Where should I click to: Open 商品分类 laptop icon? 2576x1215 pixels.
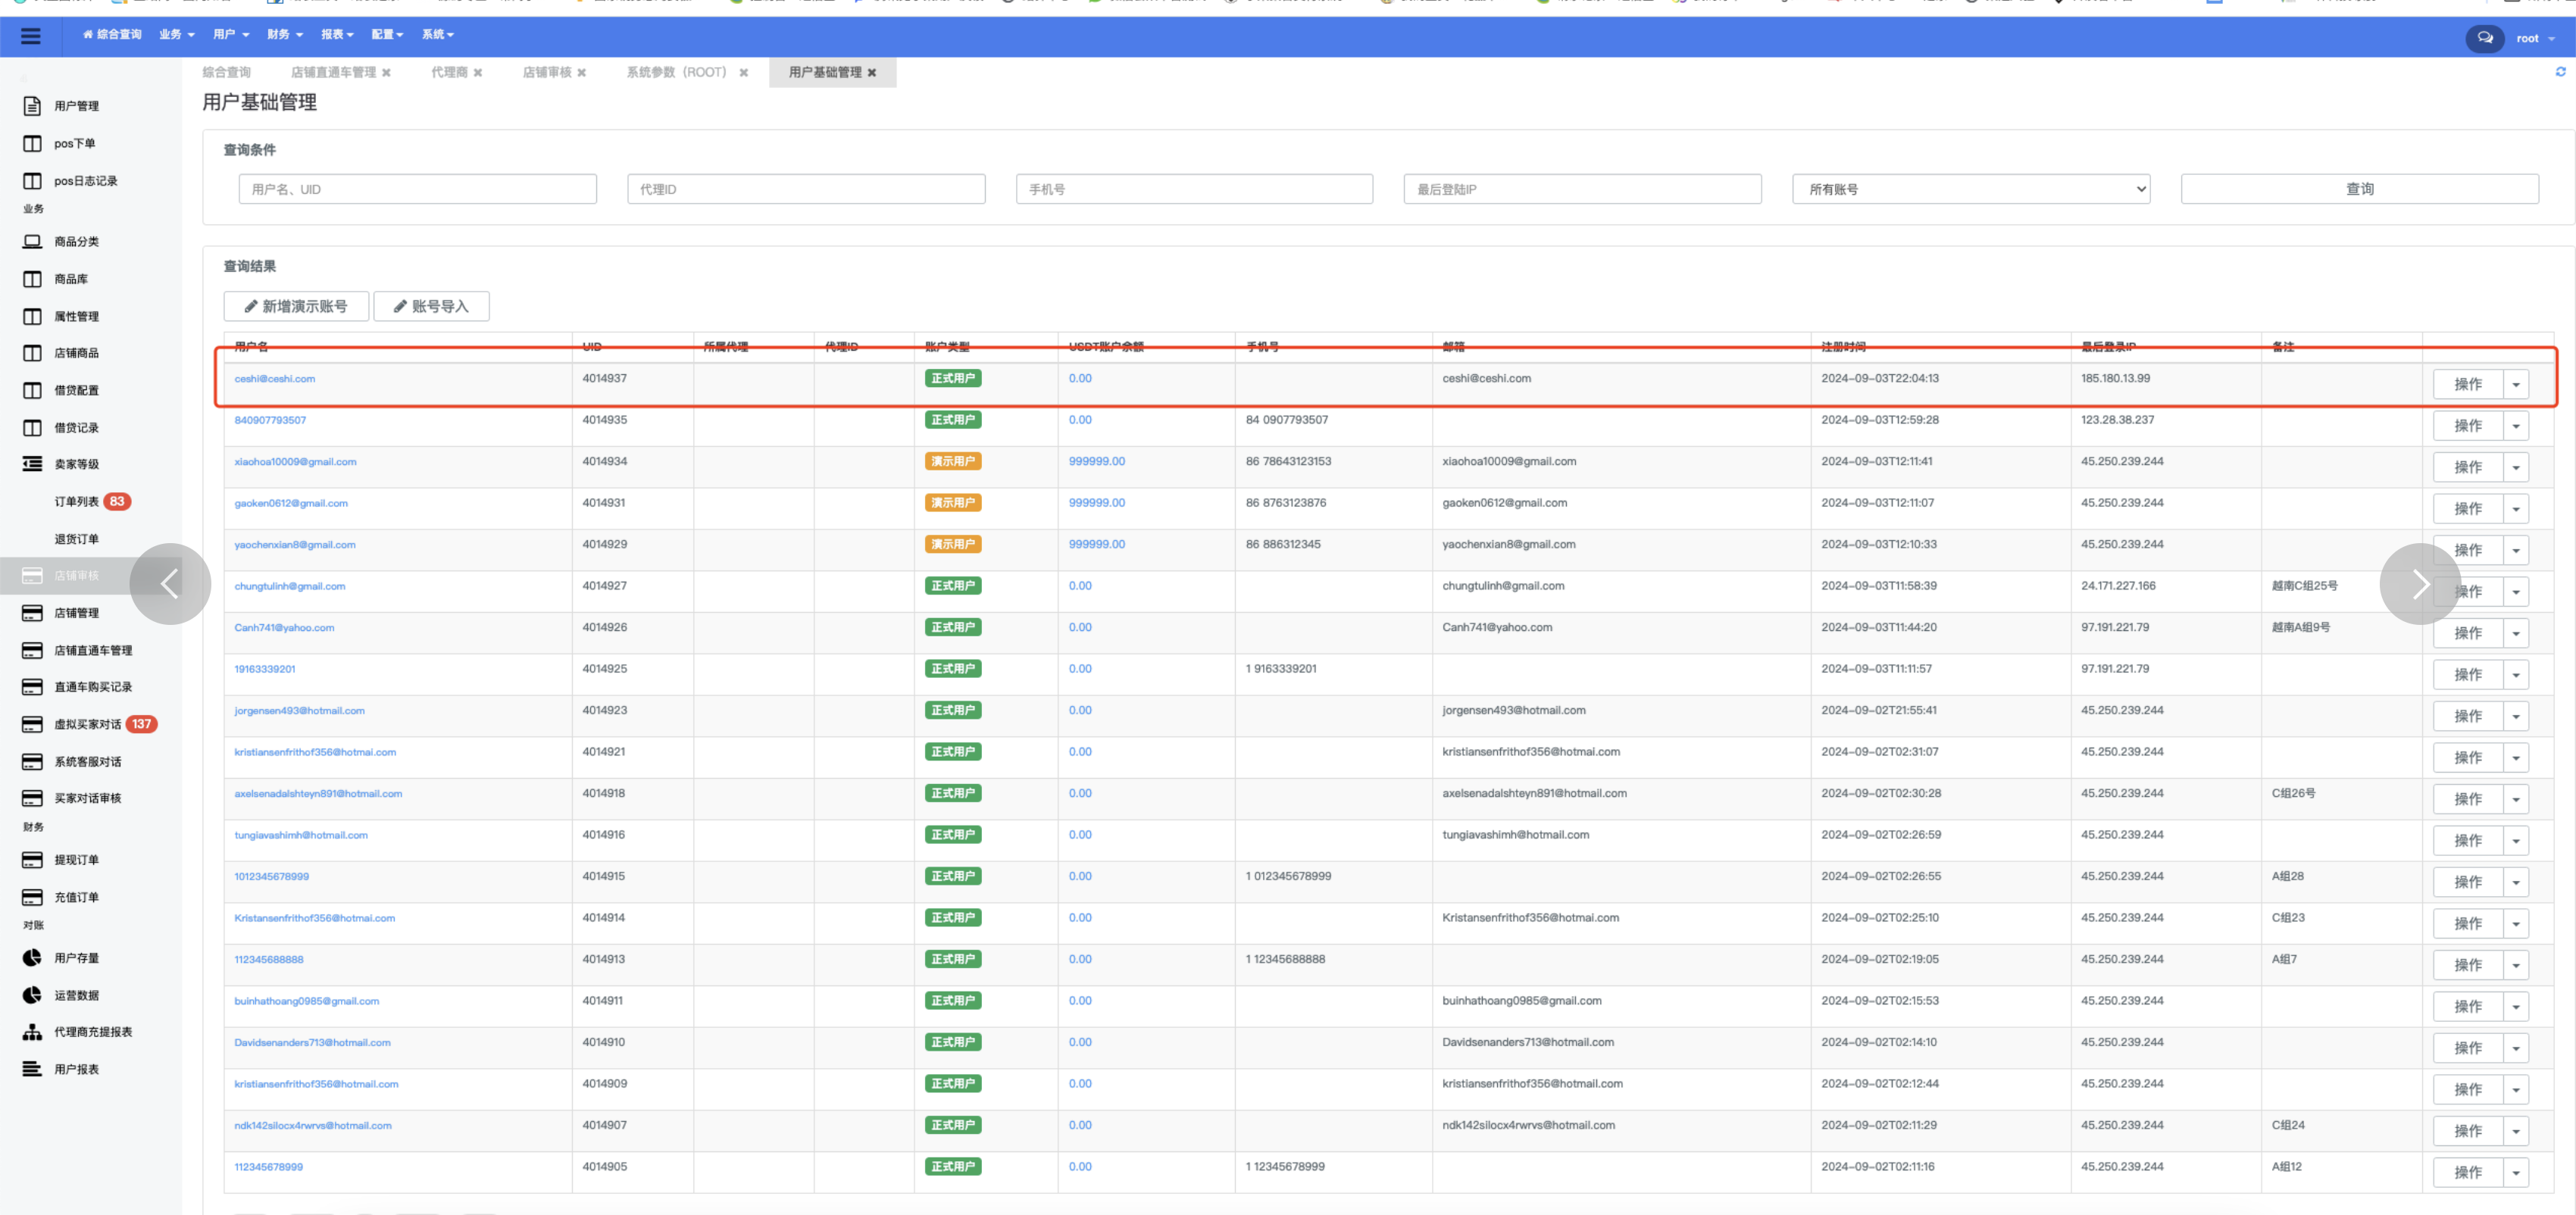[32, 241]
